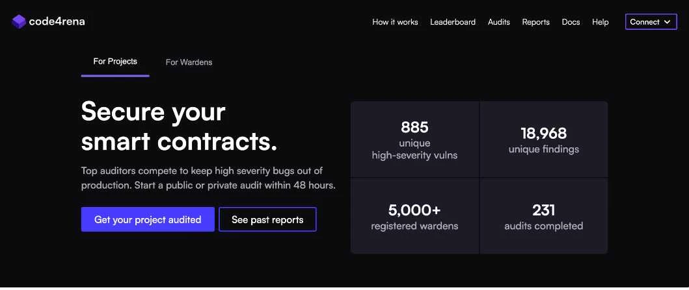Click Help in the navigation bar
689x290 pixels.
(601, 22)
